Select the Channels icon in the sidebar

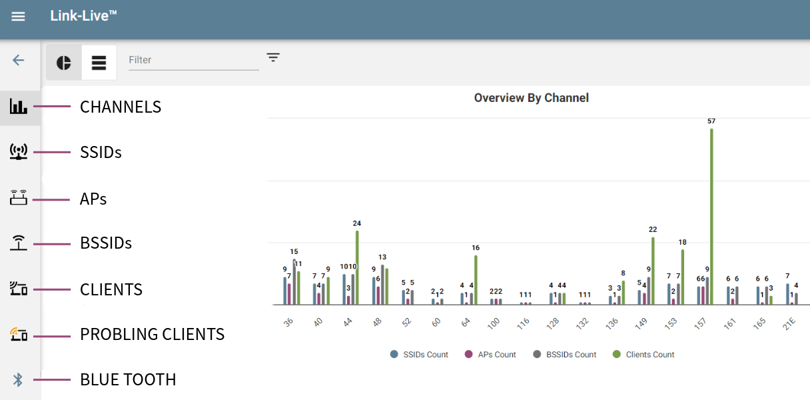(x=19, y=106)
